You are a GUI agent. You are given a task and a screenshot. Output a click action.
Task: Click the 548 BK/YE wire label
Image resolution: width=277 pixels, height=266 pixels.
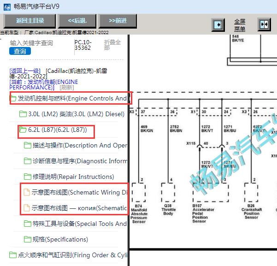click(x=238, y=38)
